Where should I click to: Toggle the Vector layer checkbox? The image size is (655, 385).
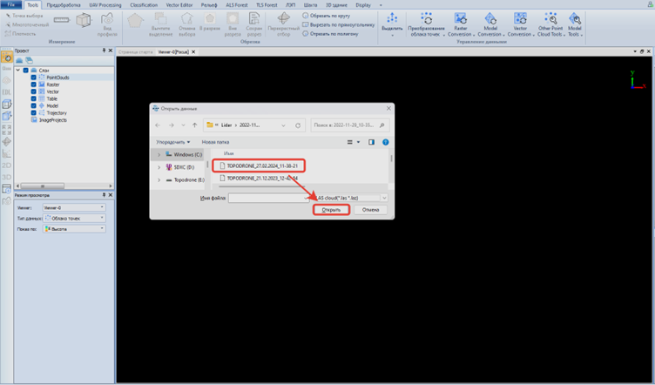click(33, 91)
